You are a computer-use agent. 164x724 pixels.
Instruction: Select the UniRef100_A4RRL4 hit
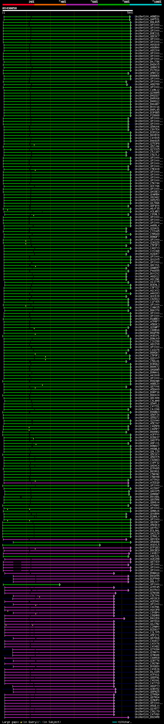(x=147, y=226)
